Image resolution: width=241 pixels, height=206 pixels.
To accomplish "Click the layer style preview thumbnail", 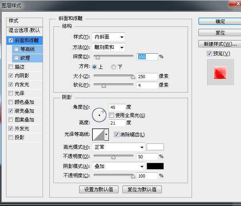I will point(220,73).
